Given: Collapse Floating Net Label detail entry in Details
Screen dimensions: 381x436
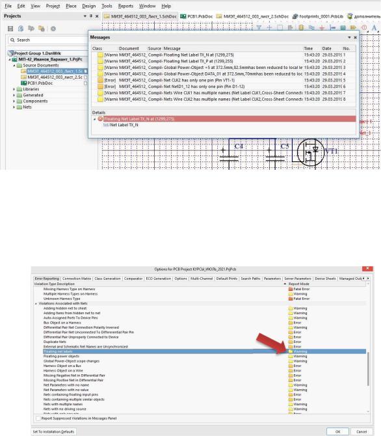Looking at the screenshot, I should click(94, 119).
